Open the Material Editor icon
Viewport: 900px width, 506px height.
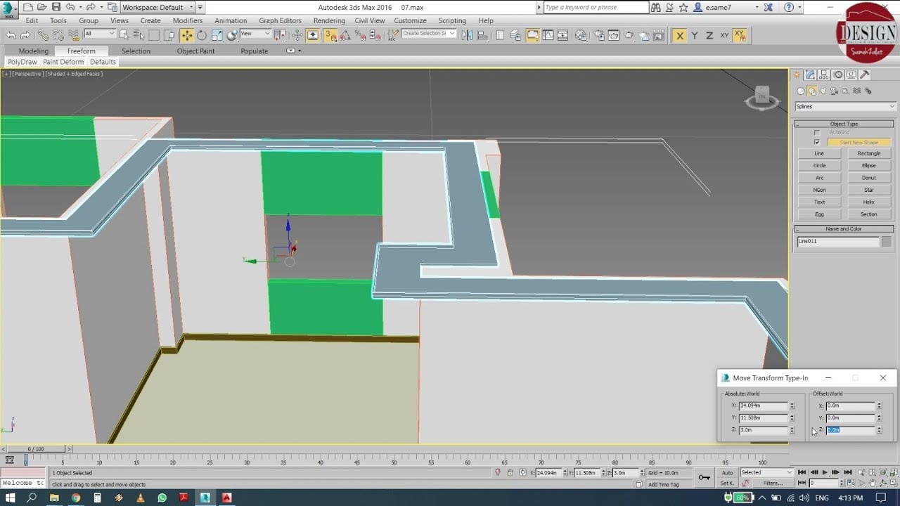pyautogui.click(x=581, y=35)
